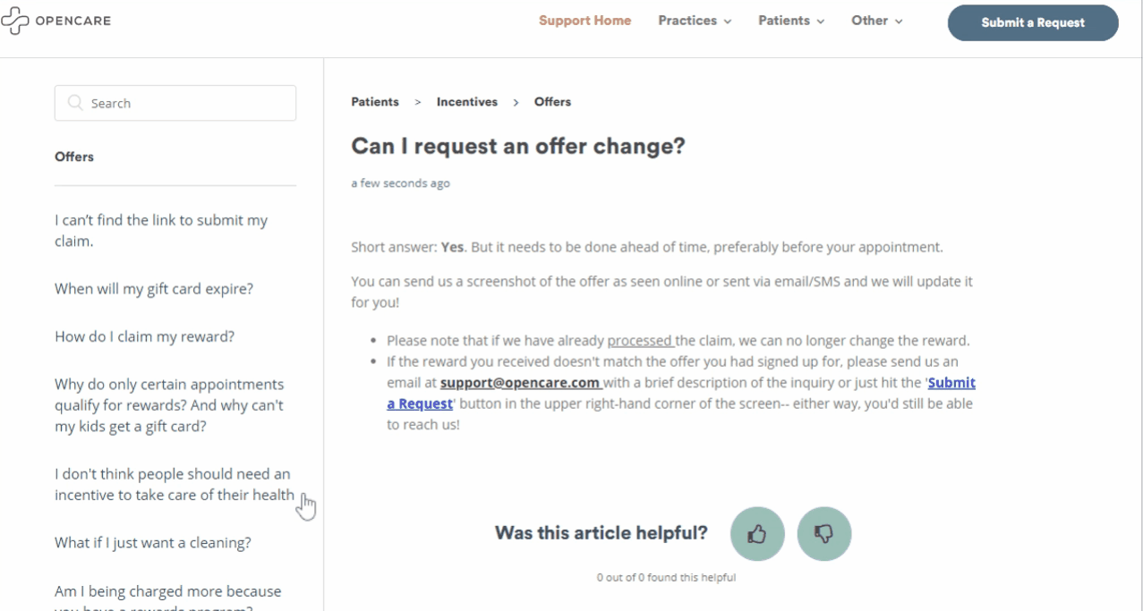Click the search magnifier icon
This screenshot has width=1143, height=611.
(75, 103)
